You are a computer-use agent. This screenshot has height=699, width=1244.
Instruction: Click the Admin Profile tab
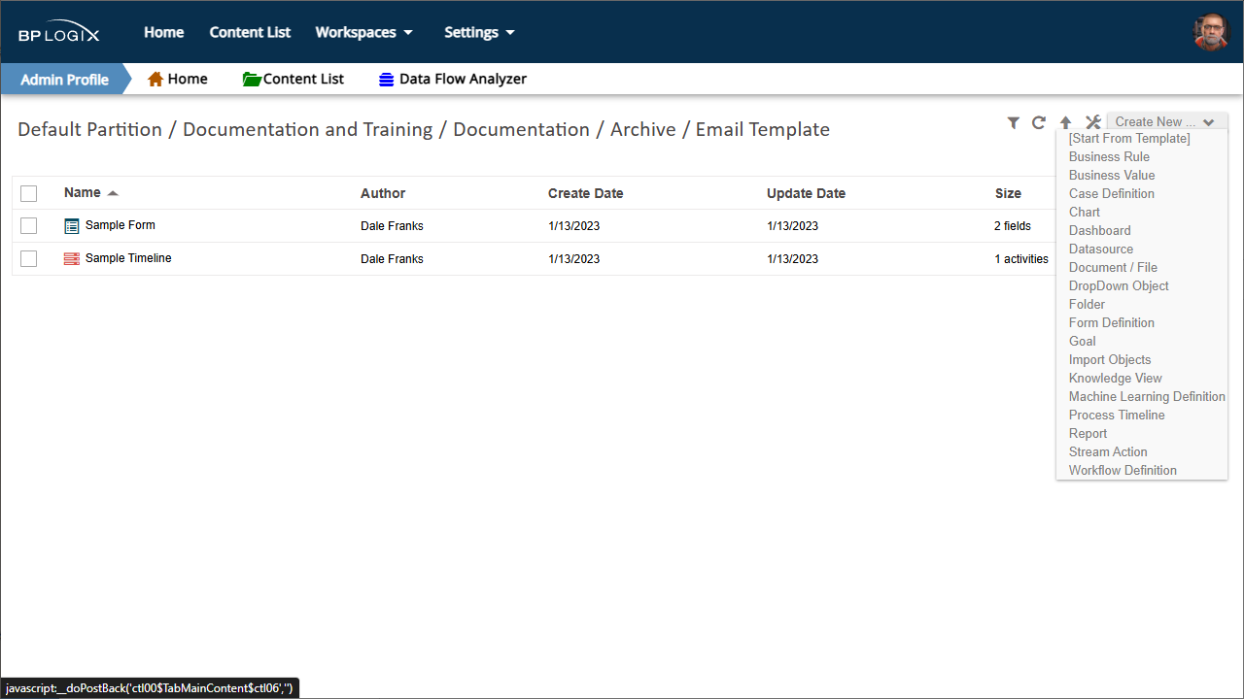point(64,80)
